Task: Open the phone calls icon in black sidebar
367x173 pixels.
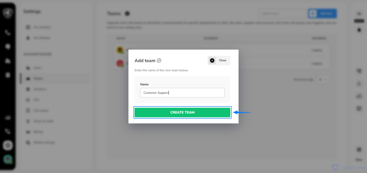Action: [x=8, y=33]
